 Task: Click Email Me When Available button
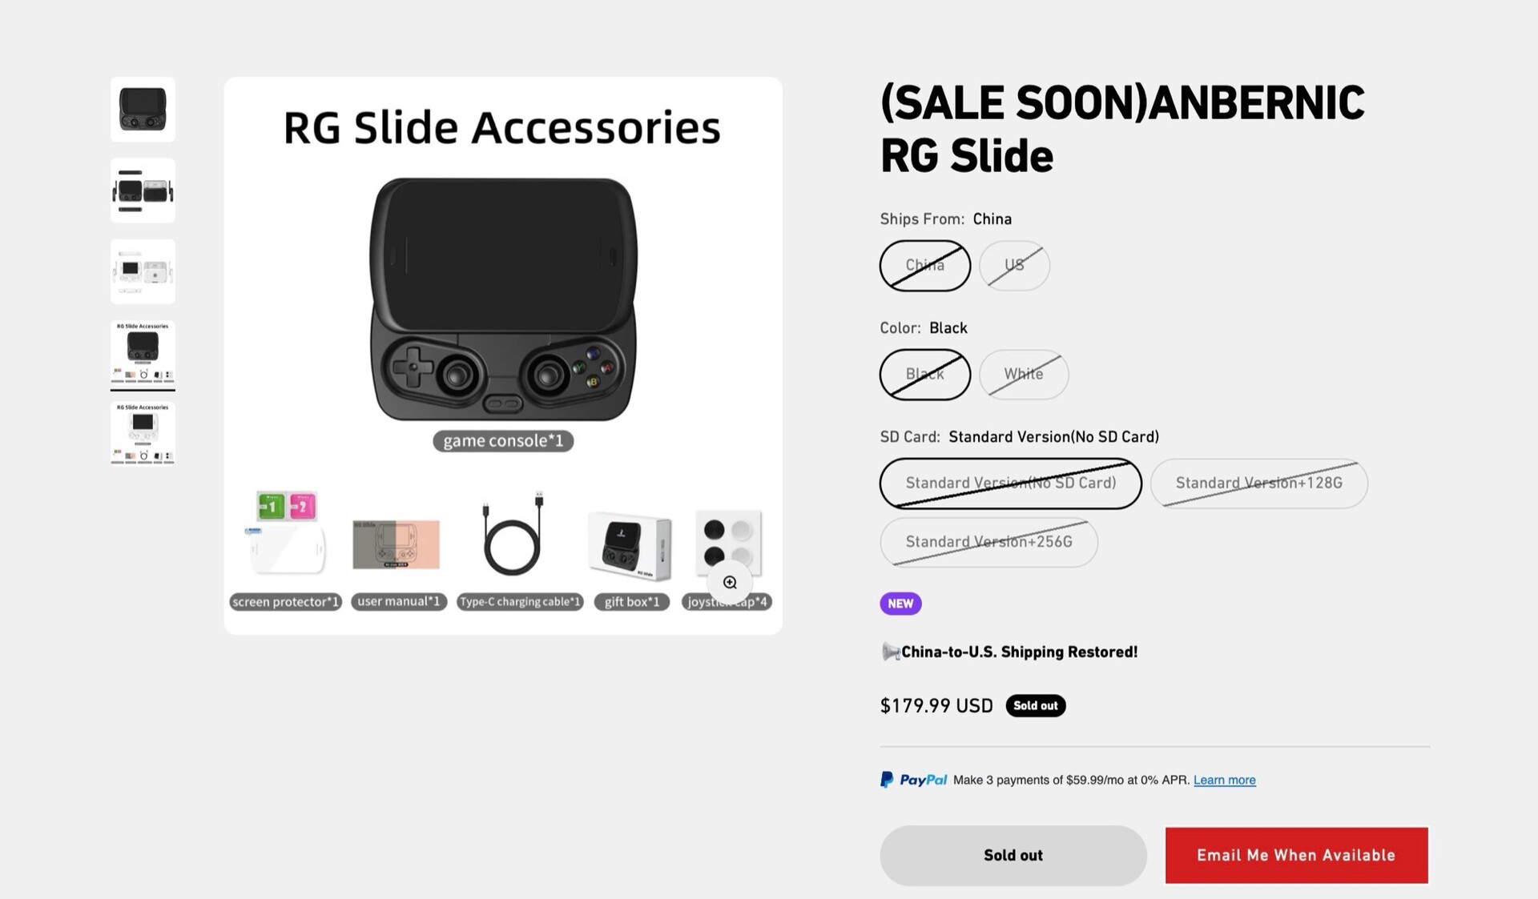click(1296, 855)
